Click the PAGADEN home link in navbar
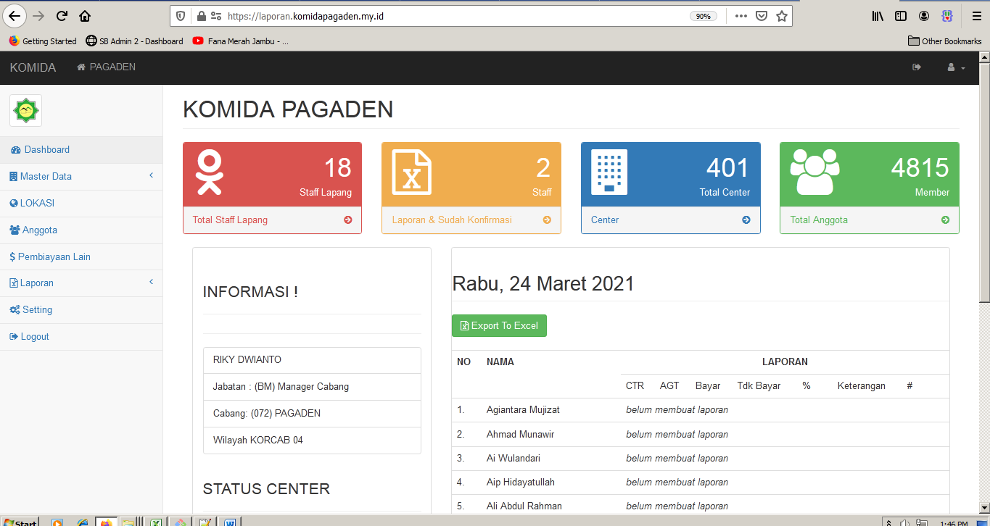The image size is (990, 526). (106, 67)
